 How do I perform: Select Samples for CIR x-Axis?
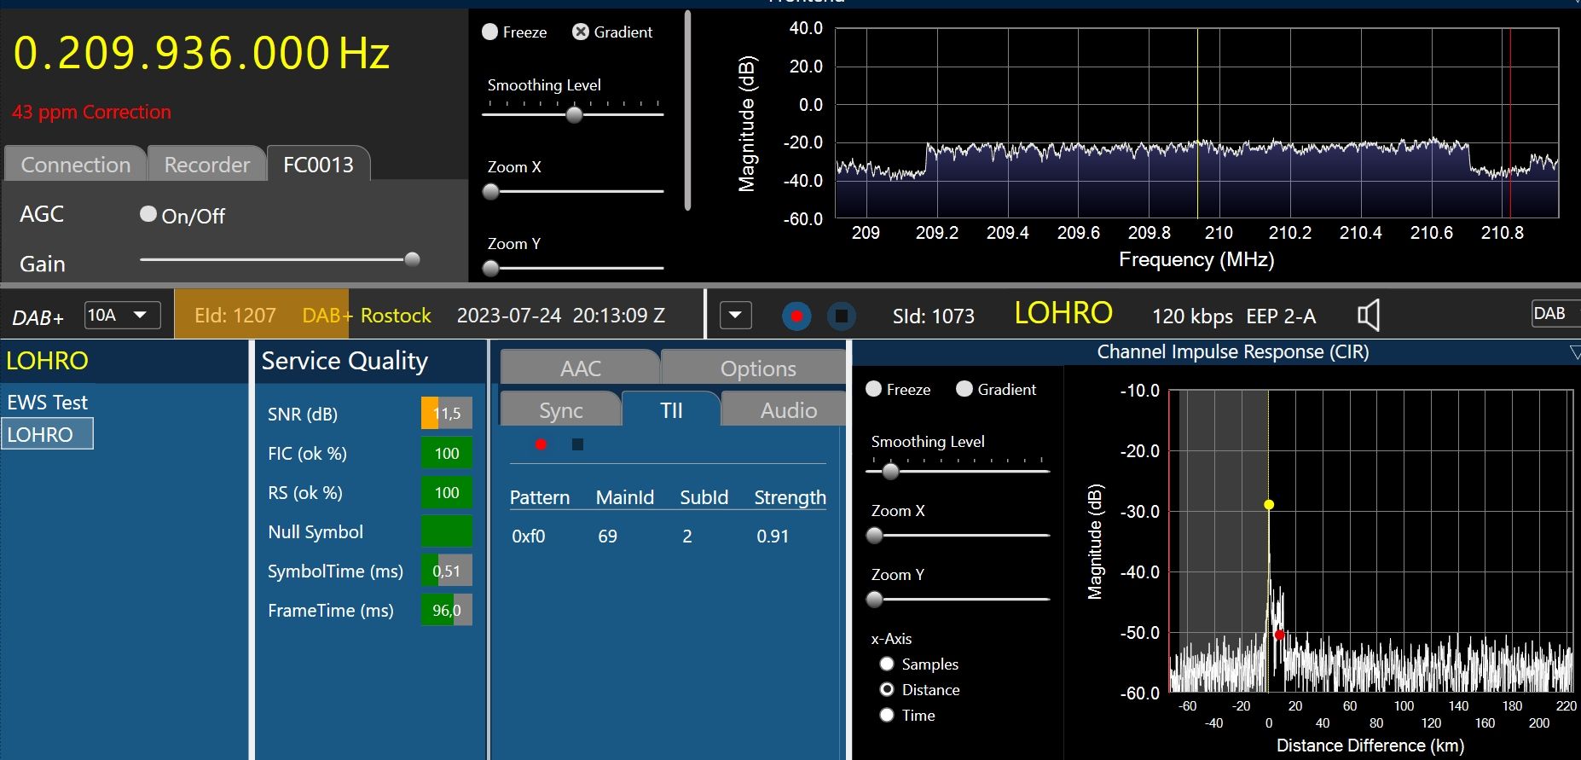(x=887, y=664)
